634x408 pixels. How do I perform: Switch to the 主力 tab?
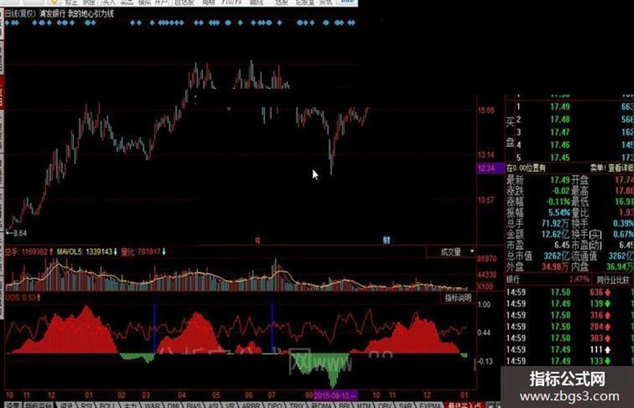pyautogui.click(x=129, y=405)
